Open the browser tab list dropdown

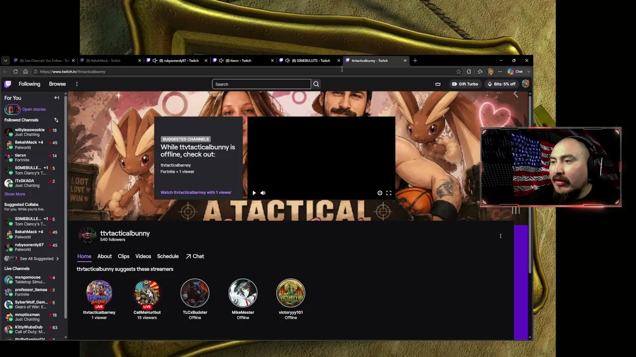[5, 60]
